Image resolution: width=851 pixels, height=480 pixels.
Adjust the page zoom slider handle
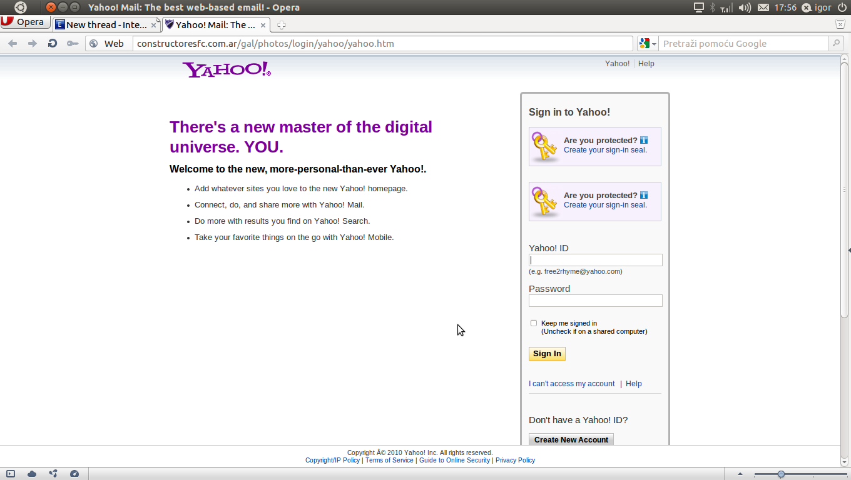[781, 474]
